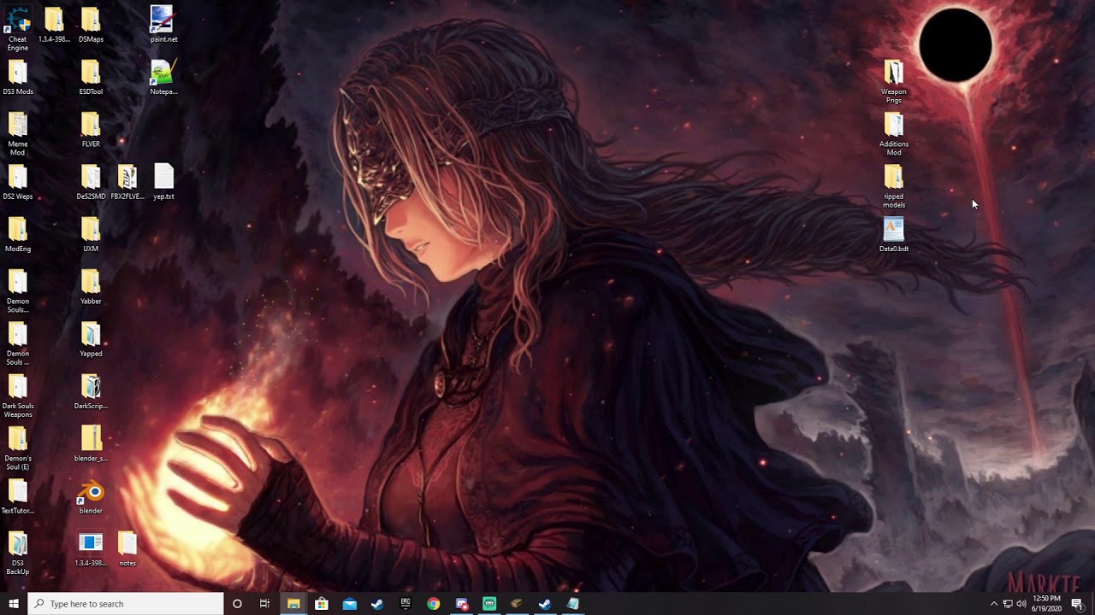Open File Explorer from the taskbar
1095x615 pixels.
(293, 604)
